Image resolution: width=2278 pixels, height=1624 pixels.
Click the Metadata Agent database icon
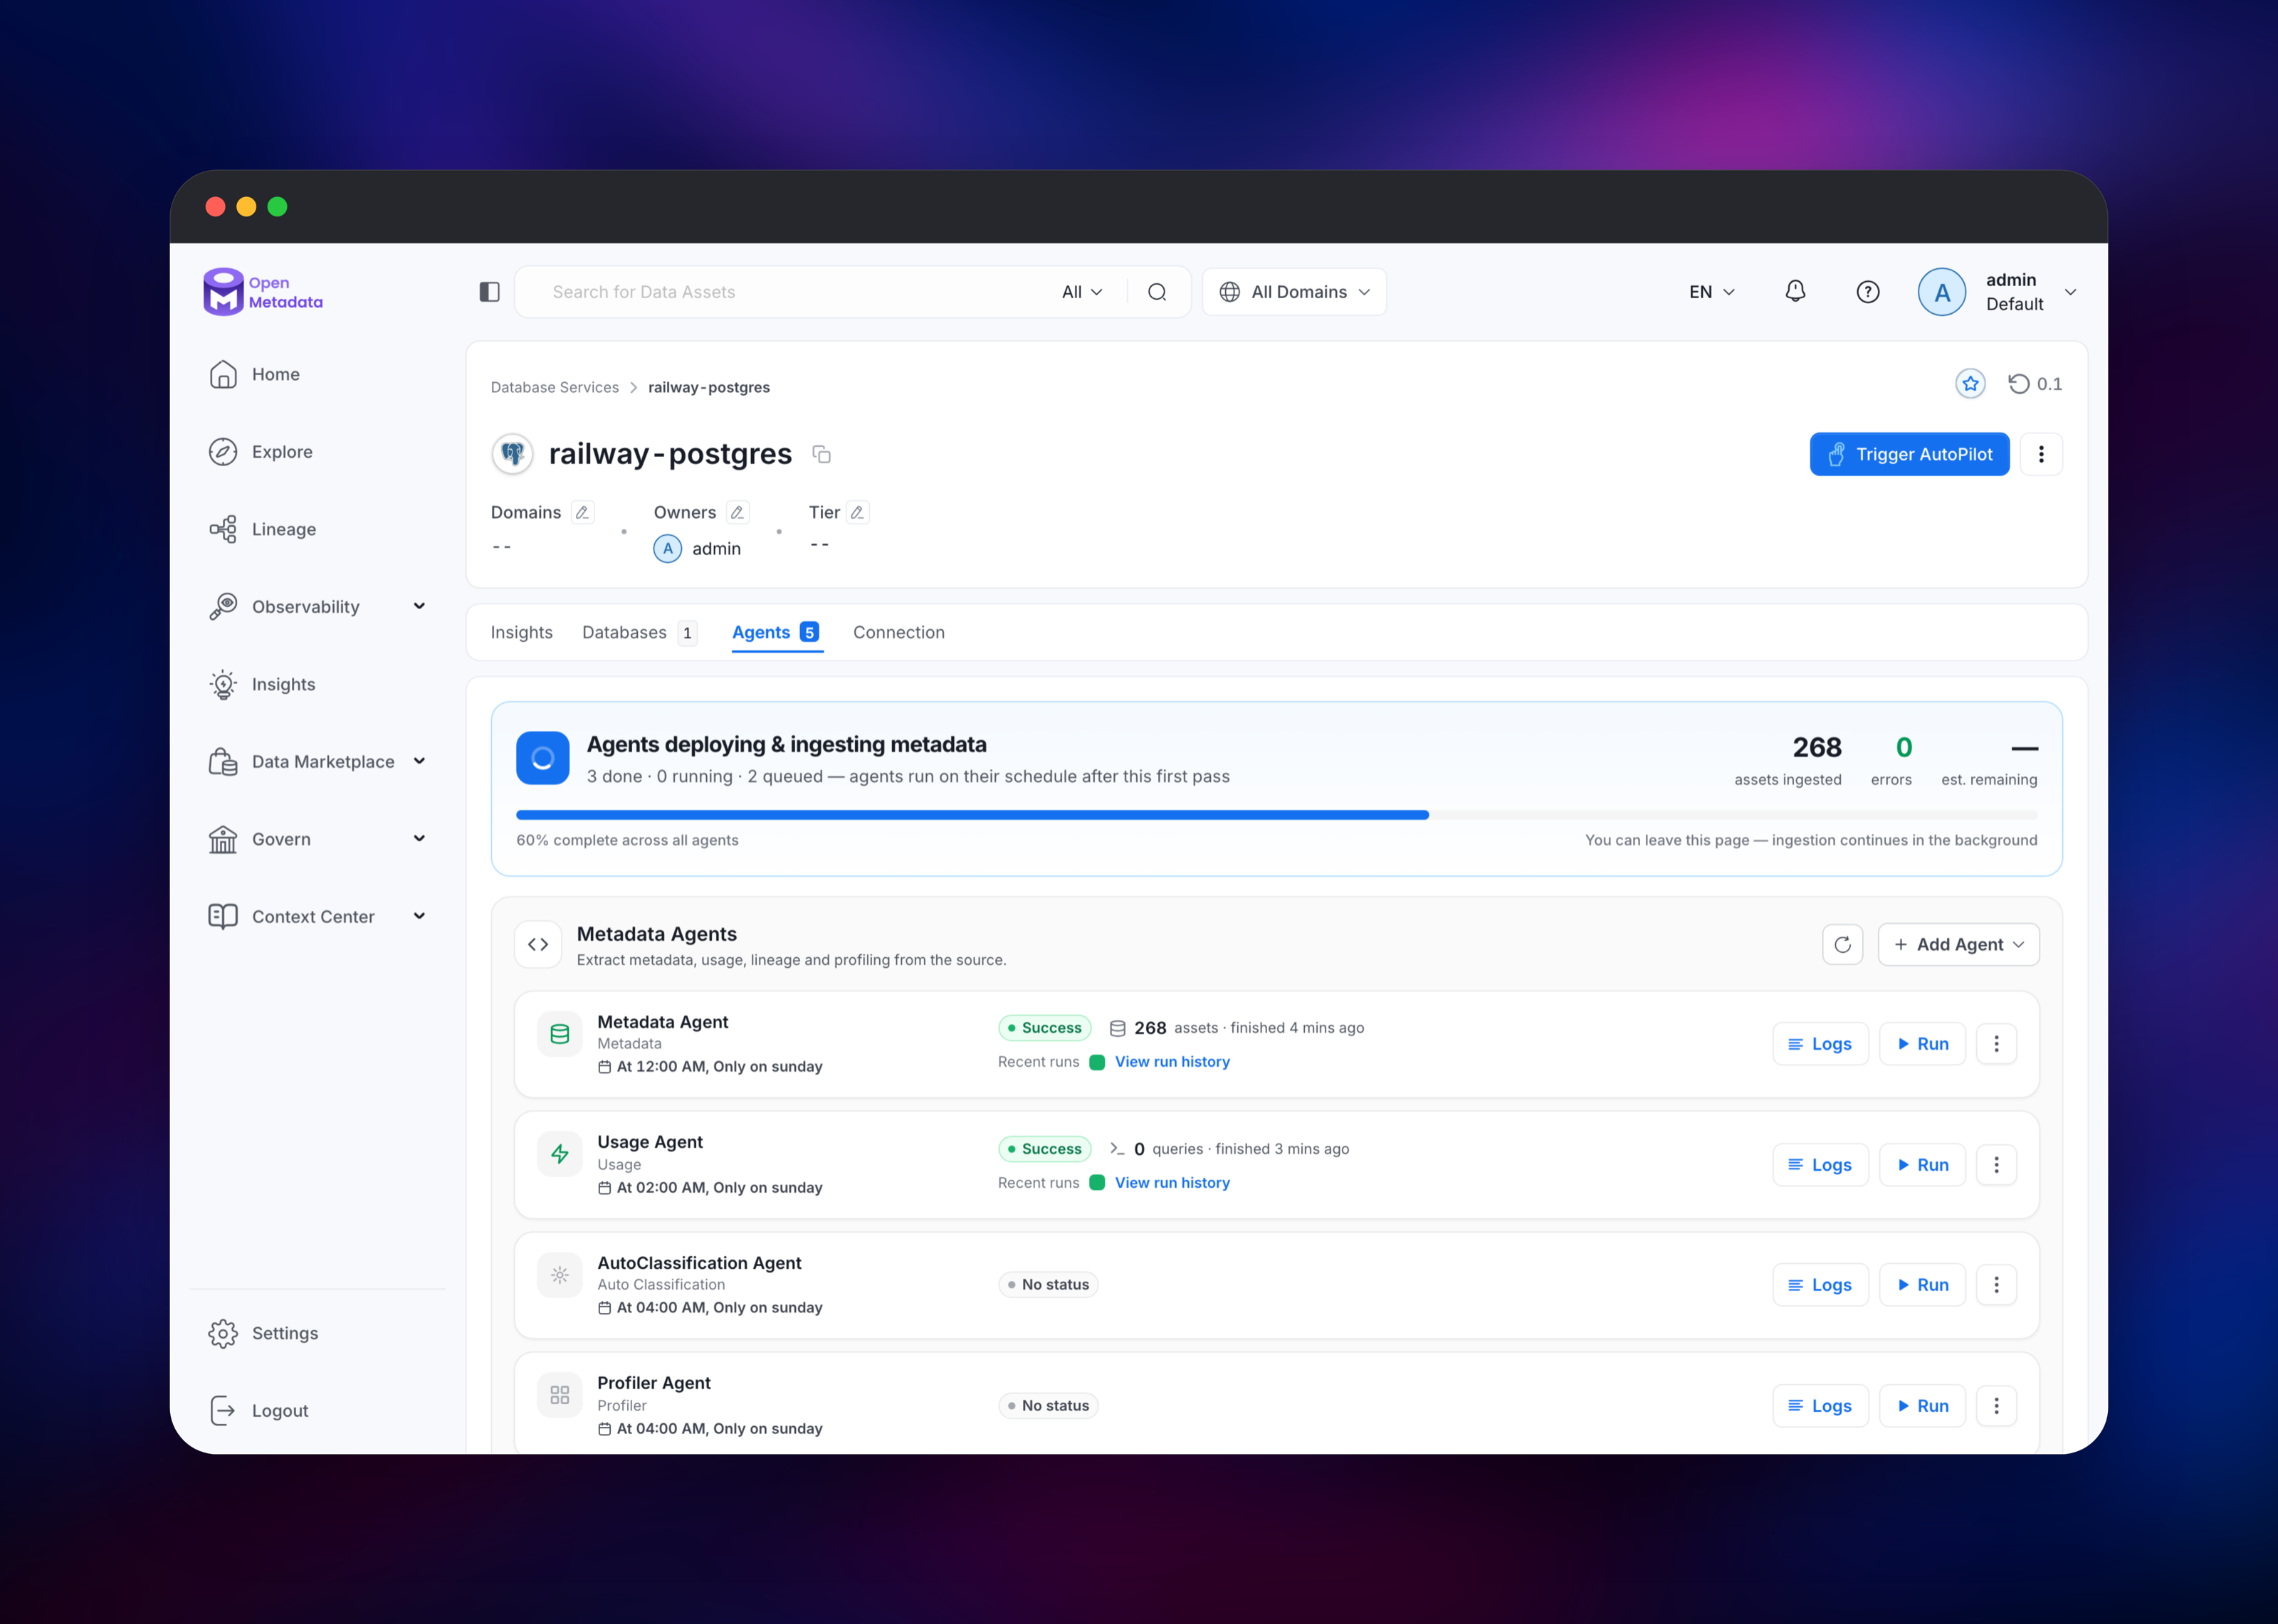tap(560, 1034)
